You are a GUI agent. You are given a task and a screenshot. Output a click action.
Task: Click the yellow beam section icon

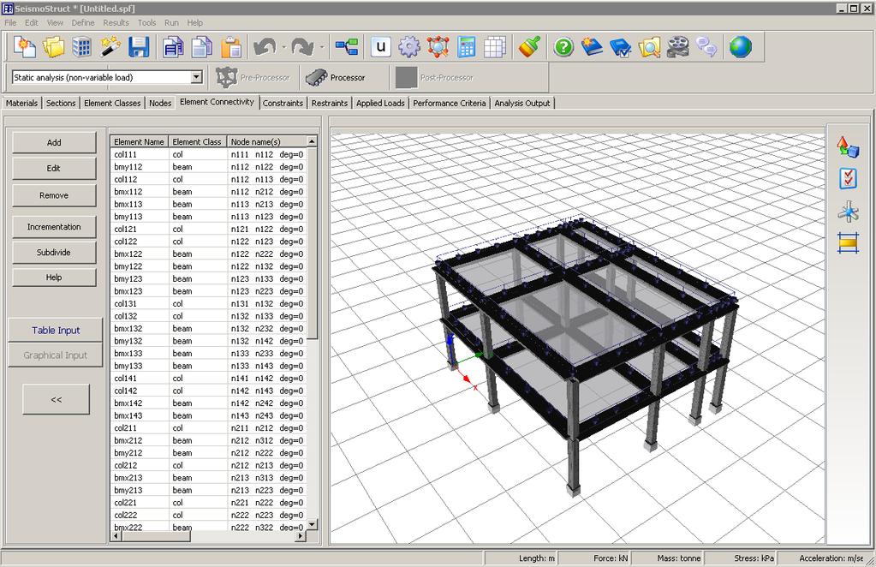[848, 243]
